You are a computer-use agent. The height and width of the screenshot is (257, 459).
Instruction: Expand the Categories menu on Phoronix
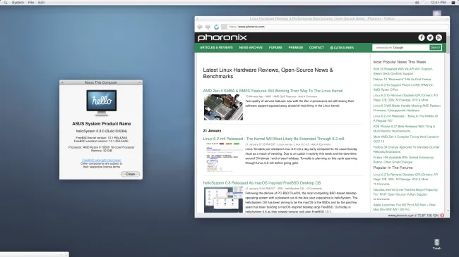coord(342,48)
